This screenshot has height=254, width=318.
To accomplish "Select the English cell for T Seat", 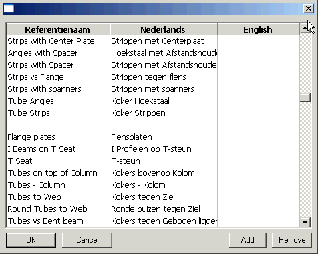I will click(x=259, y=161).
